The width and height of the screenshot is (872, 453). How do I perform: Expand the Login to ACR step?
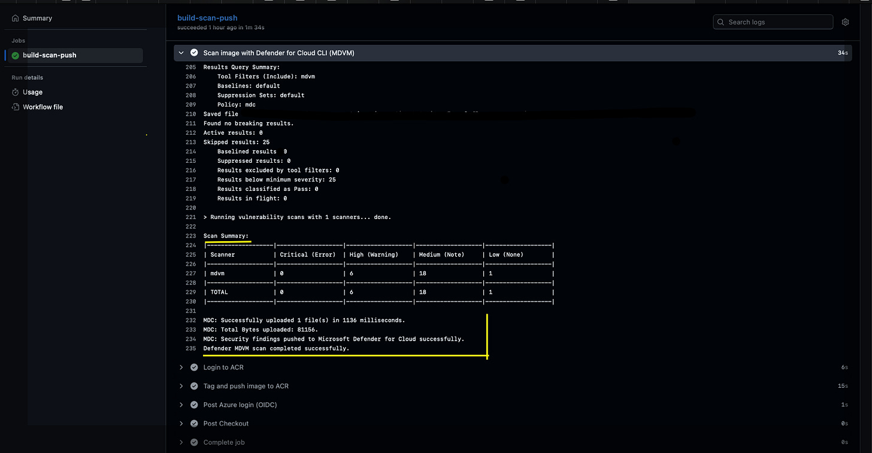[181, 367]
